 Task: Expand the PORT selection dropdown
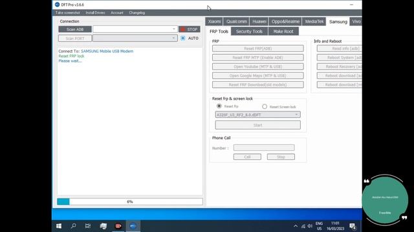pyautogui.click(x=173, y=38)
